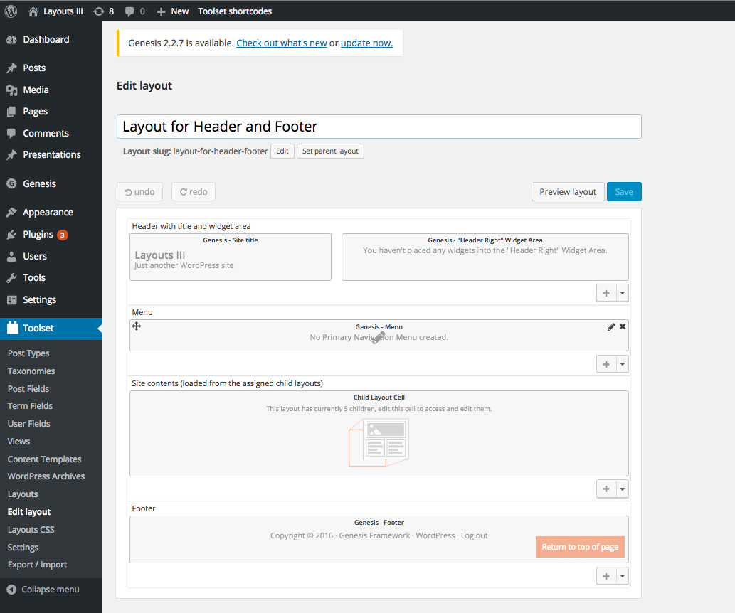Open Post Fields submenu
The image size is (735, 613).
(28, 388)
